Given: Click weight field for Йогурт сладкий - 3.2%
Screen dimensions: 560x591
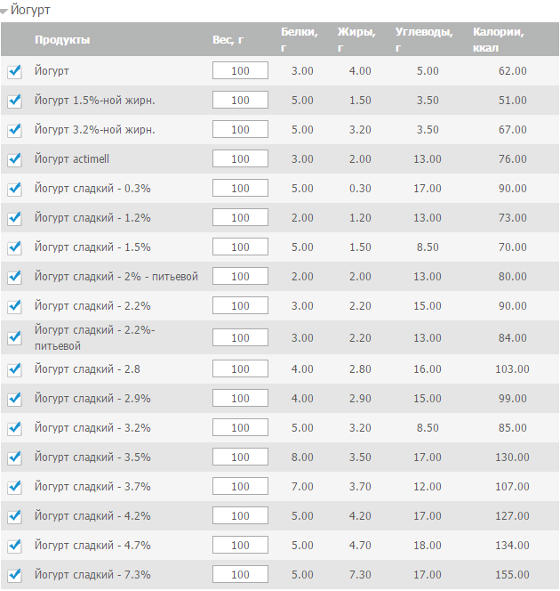Looking at the screenshot, I should pyautogui.click(x=240, y=427).
